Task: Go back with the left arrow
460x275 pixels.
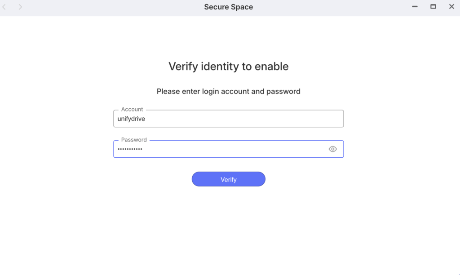Action: coord(4,7)
